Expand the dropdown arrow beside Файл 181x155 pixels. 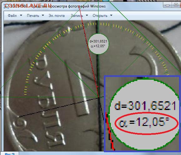coord(21,15)
